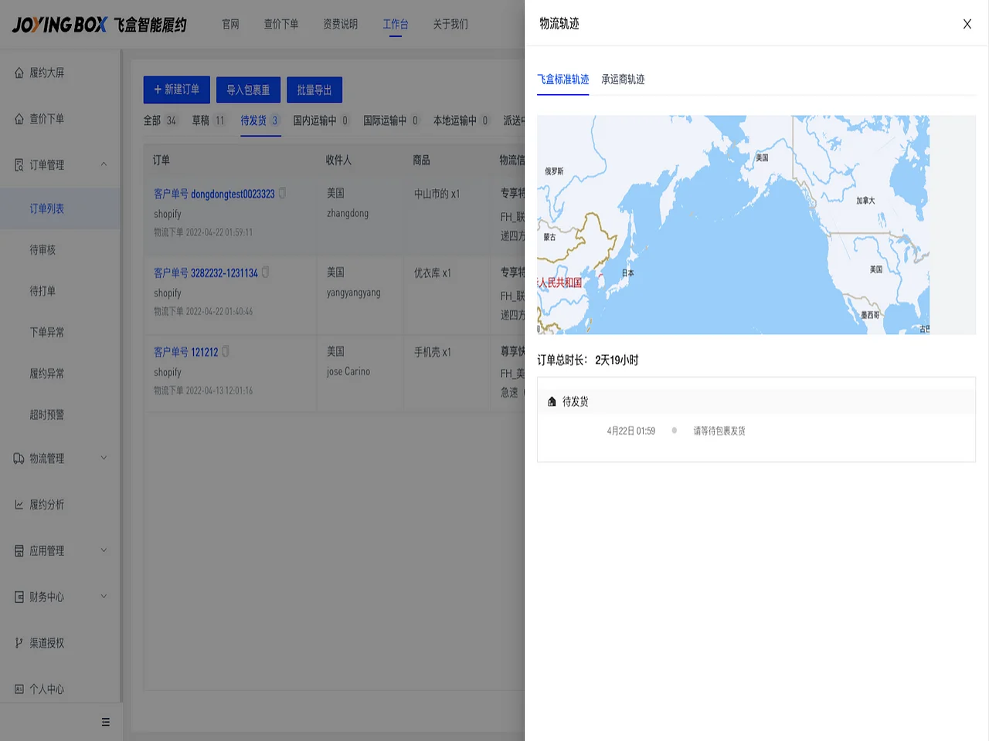This screenshot has height=741, width=989.
Task: Switch to the 承运商轨迹 tab
Action: [x=623, y=79]
